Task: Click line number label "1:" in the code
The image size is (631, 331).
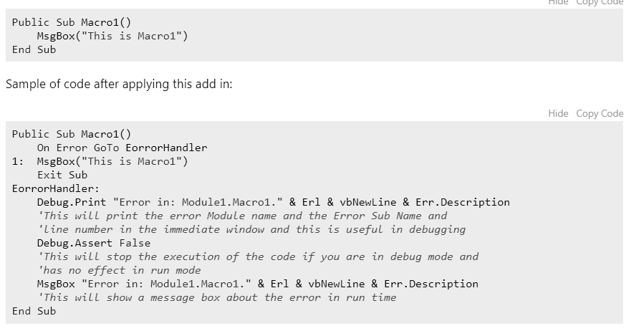Action: [18, 161]
